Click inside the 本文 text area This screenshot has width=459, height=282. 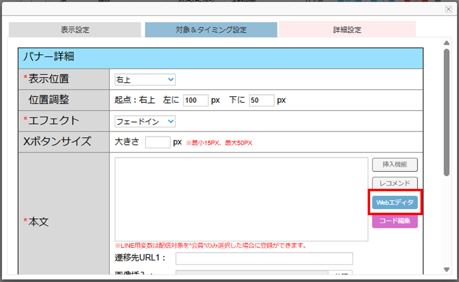241,199
